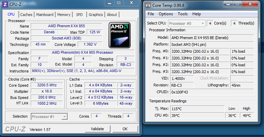
Task: Click the Tj. Max value 115°C
Action: coord(197,109)
